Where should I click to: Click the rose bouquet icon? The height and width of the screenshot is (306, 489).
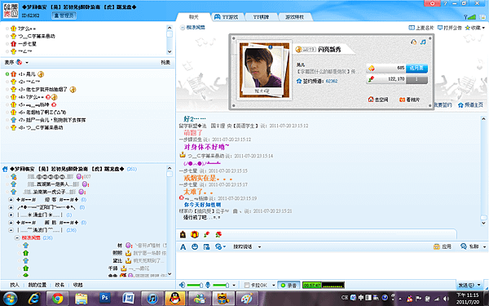[218, 234]
